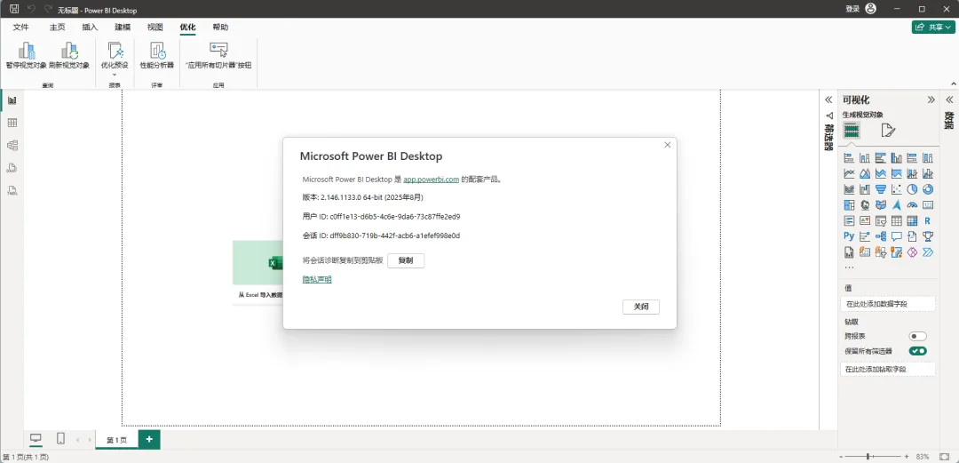This screenshot has width=959, height=463.
Task: Open the app.powerbi.com link
Action: (432, 180)
